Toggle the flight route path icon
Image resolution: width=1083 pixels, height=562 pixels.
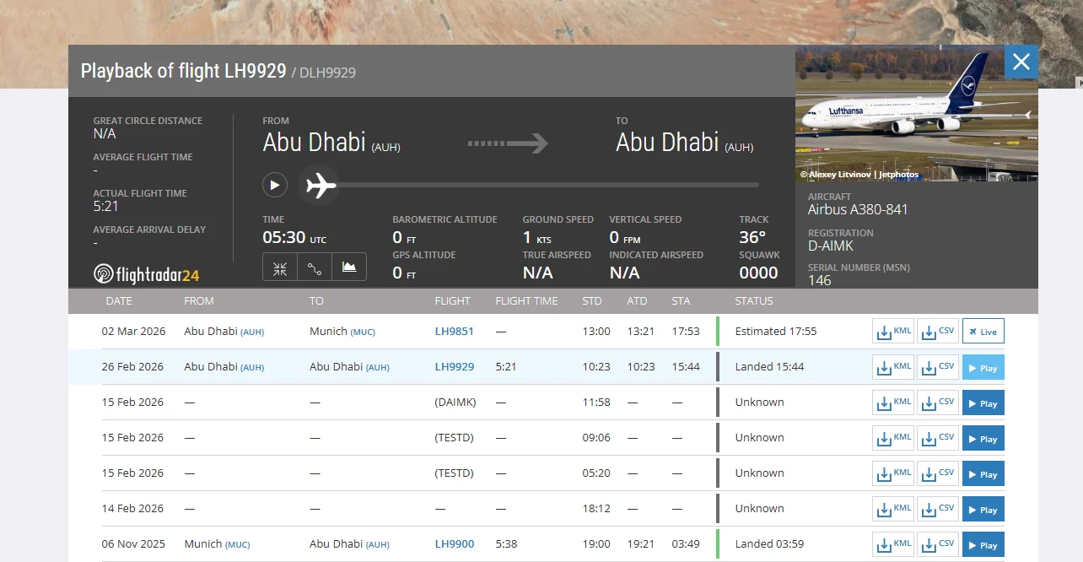pyautogui.click(x=315, y=268)
